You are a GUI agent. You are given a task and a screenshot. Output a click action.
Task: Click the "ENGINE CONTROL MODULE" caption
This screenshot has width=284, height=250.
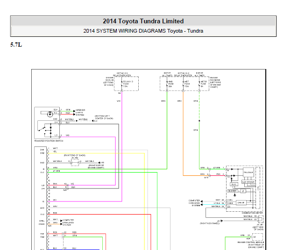point(251,242)
